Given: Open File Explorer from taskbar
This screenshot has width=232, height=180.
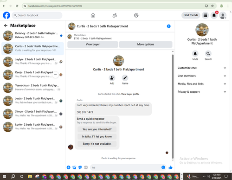Looking at the screenshot, I should tap(30, 176).
